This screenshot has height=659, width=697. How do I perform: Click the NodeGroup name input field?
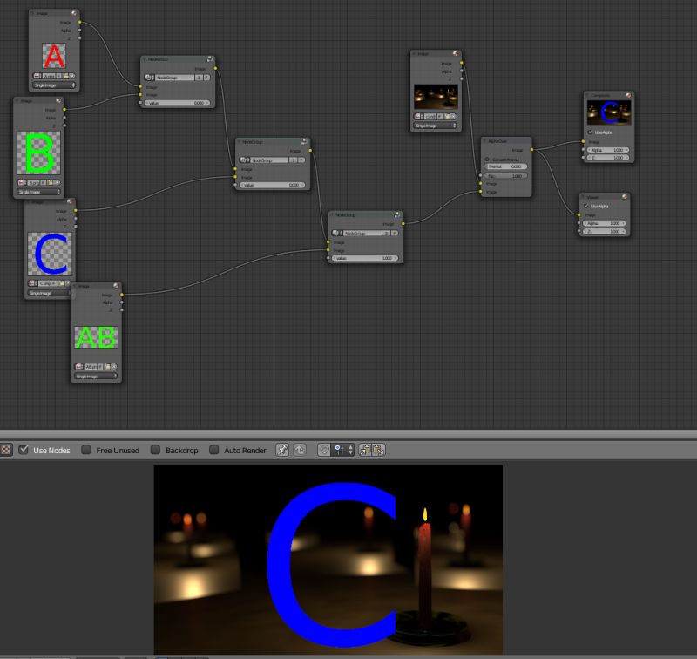tap(175, 77)
